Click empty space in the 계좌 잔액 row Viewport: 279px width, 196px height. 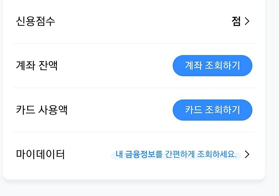[x=114, y=66]
